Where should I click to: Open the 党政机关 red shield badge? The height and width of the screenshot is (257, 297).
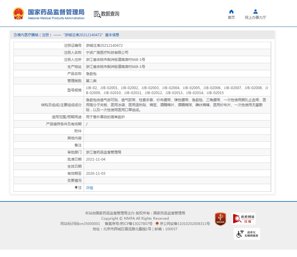220,219
